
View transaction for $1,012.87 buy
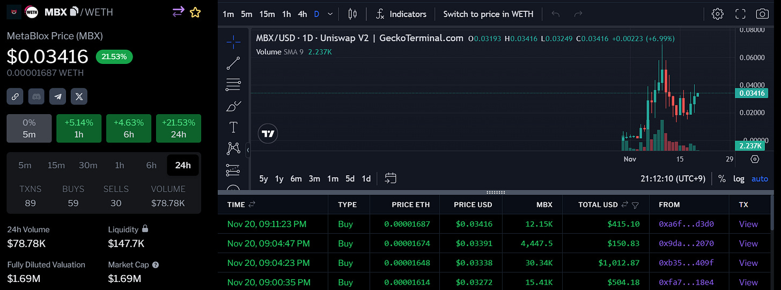pos(748,263)
